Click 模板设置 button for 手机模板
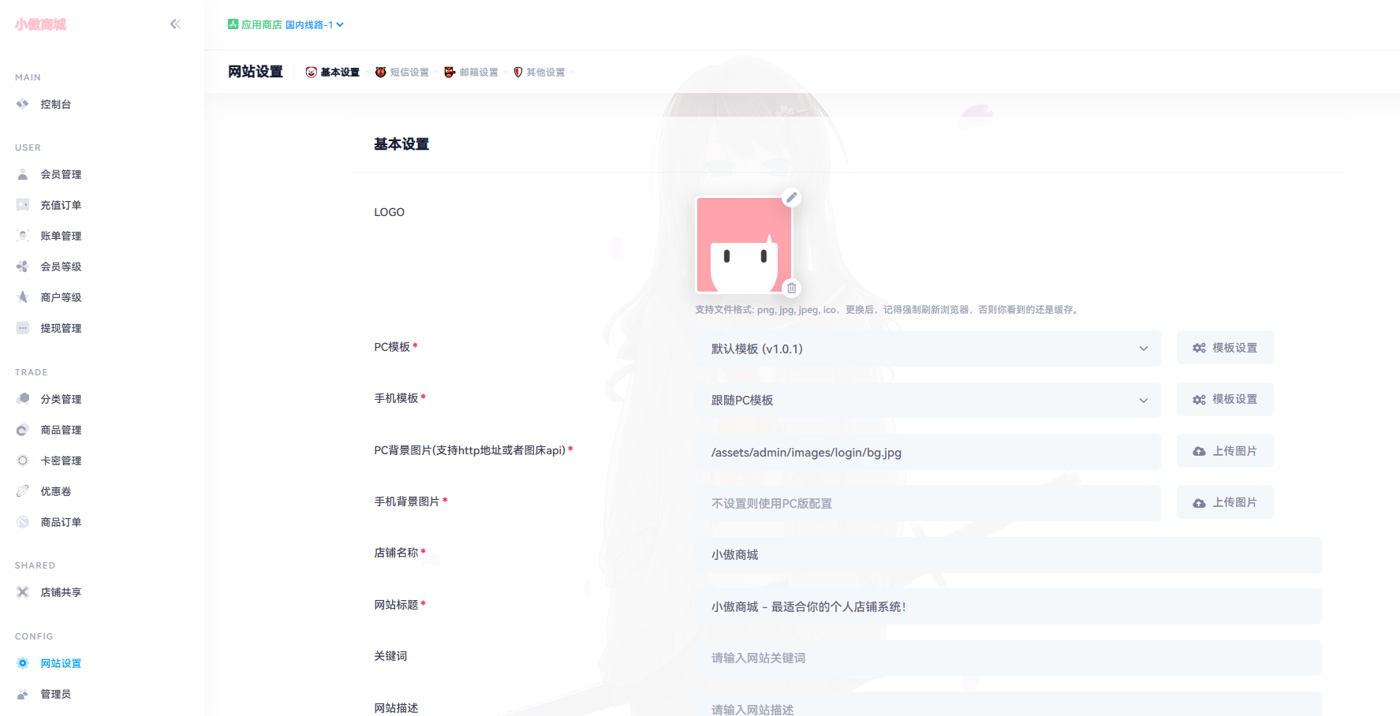Screen dimensions: 1400x716 [1225, 399]
